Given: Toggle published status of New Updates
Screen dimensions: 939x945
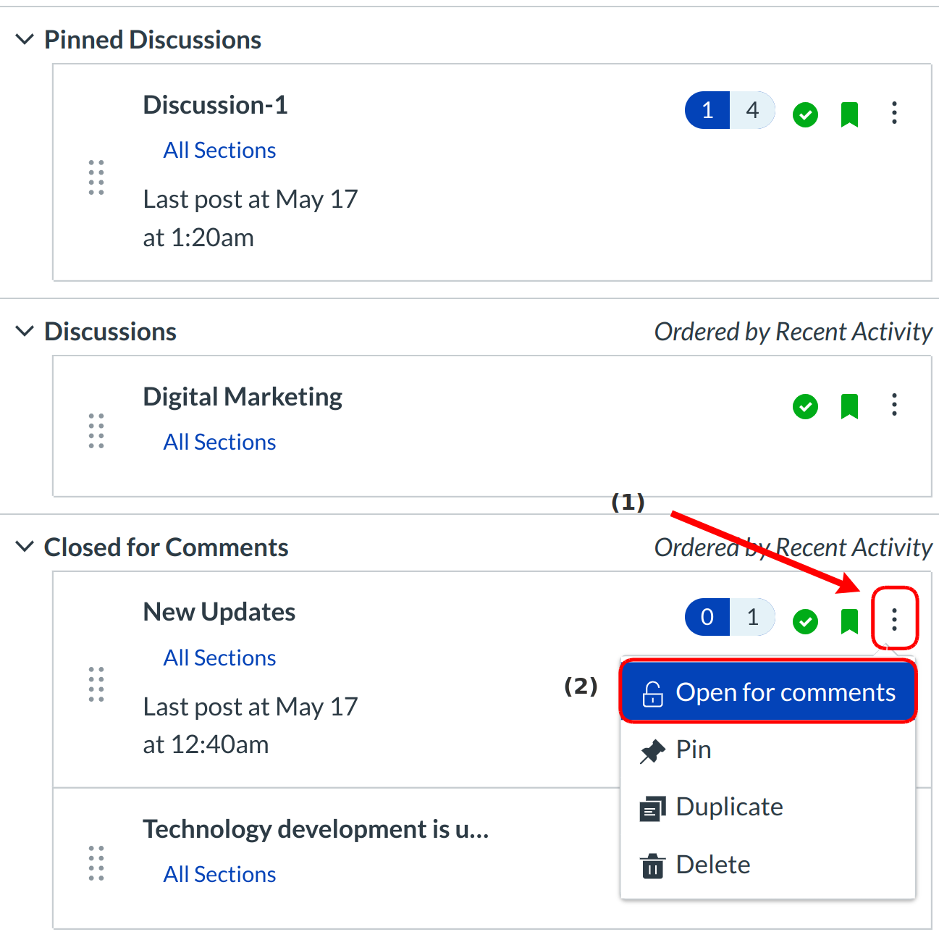Looking at the screenshot, I should point(805,621).
